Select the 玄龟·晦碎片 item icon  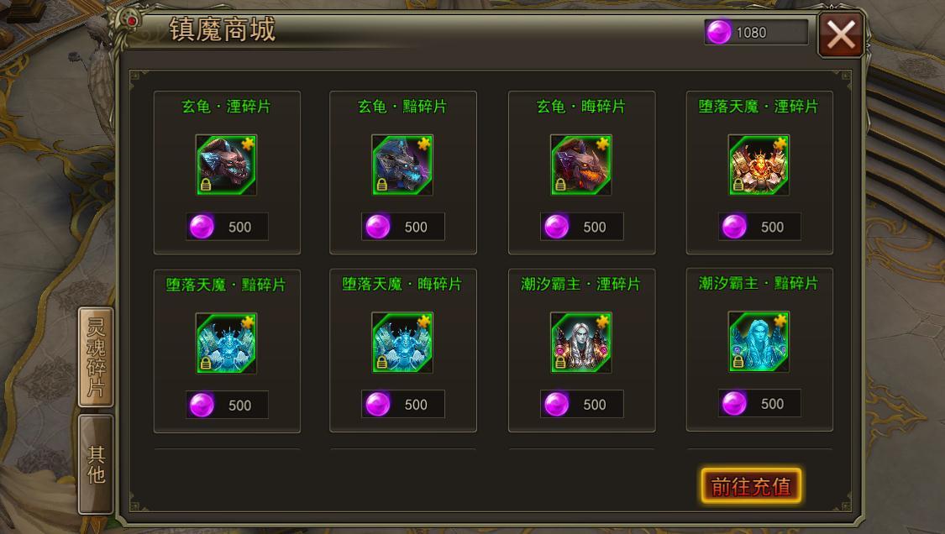(x=581, y=165)
